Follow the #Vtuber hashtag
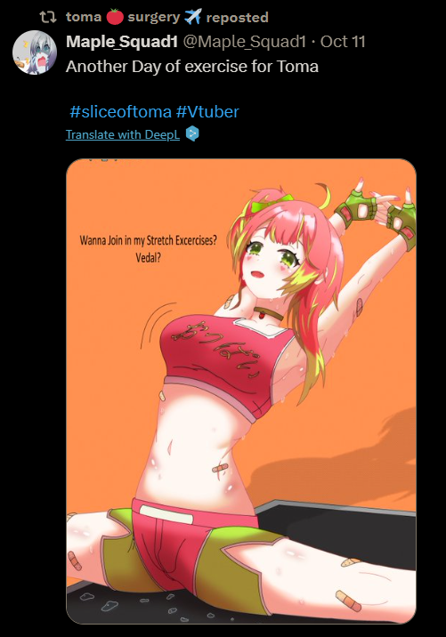The image size is (446, 637). coord(207,112)
